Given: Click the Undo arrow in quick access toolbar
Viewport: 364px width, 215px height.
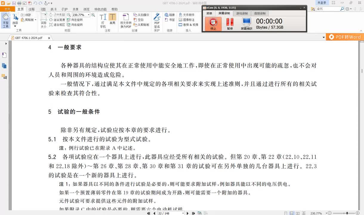Looking at the screenshot, I should coord(35,3).
